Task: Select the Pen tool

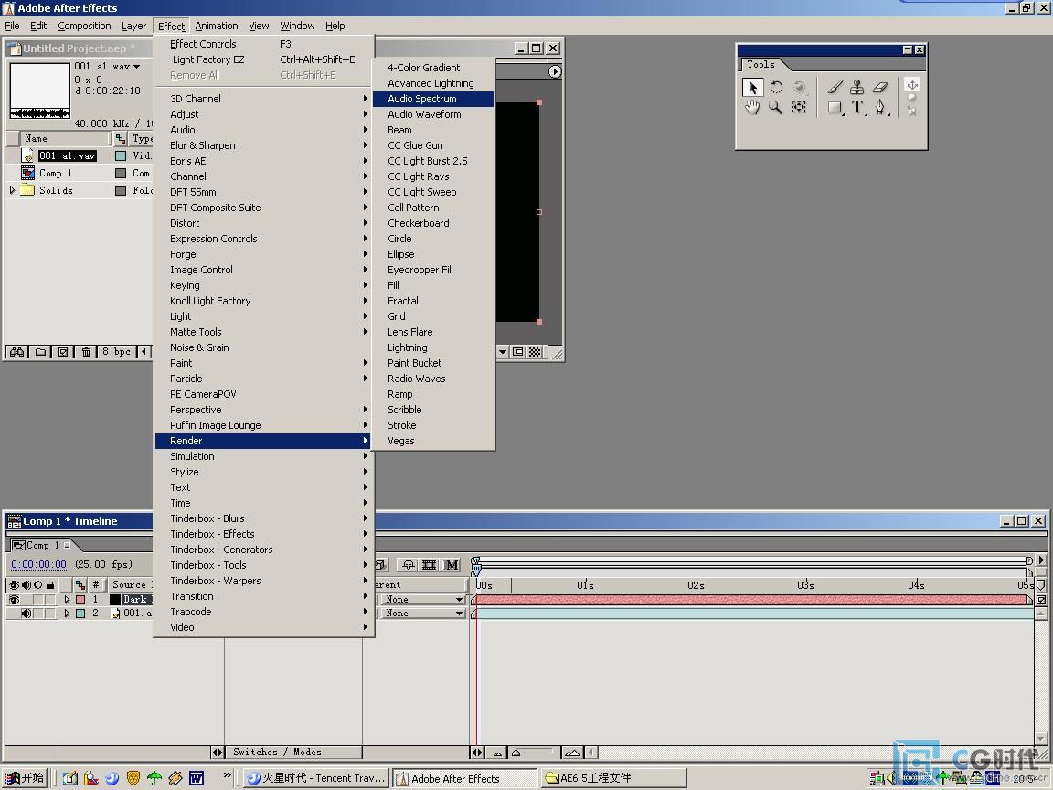Action: pyautogui.click(x=880, y=108)
